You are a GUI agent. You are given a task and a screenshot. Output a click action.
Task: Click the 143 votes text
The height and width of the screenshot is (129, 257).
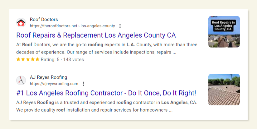click(x=74, y=59)
